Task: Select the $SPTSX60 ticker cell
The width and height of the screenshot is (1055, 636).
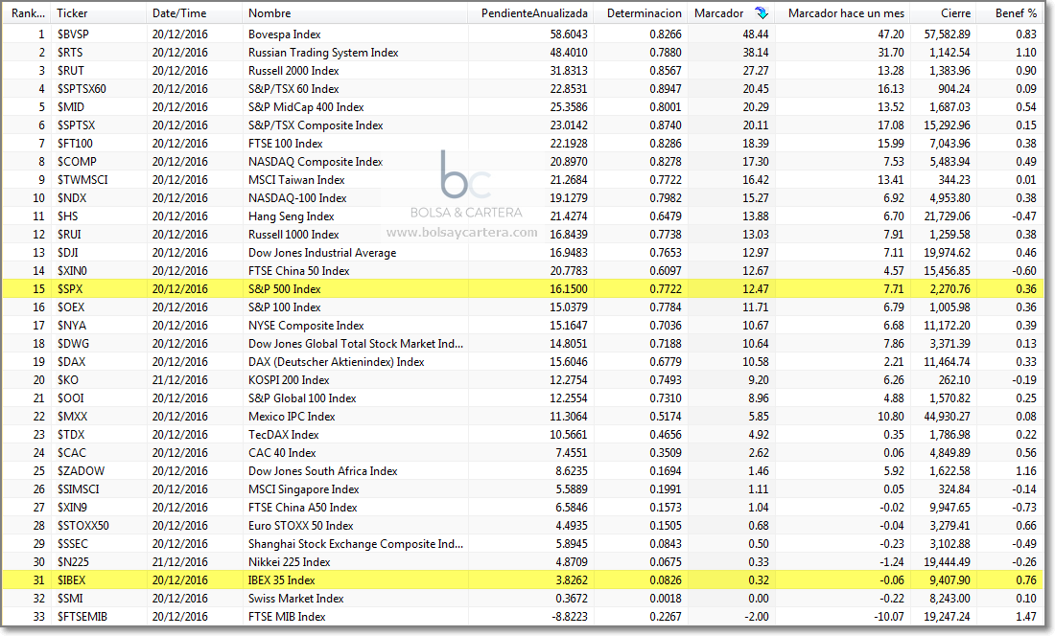Action: pos(82,89)
